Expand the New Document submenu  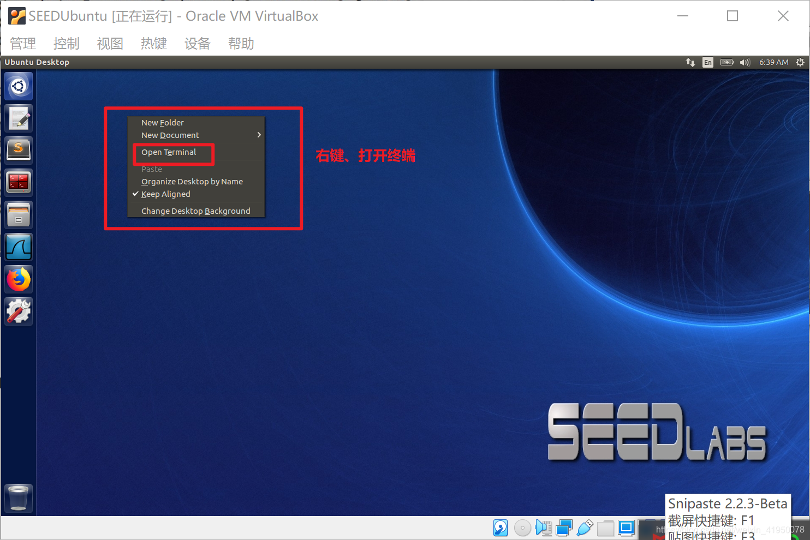point(196,135)
